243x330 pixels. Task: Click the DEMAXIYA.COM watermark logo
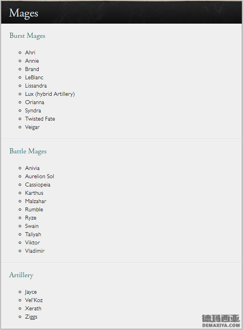coord(221,321)
